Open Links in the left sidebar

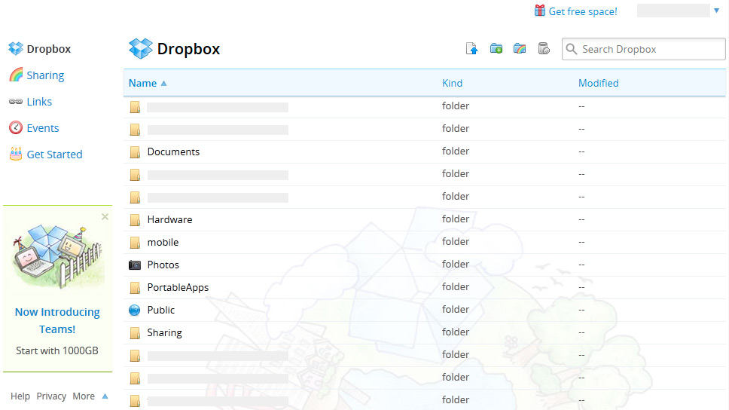tap(39, 102)
